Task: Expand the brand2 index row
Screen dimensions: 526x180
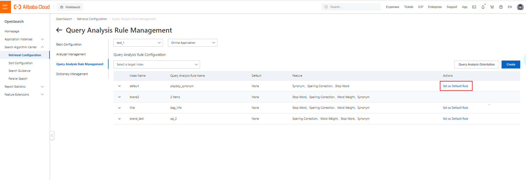Action: tap(119, 97)
